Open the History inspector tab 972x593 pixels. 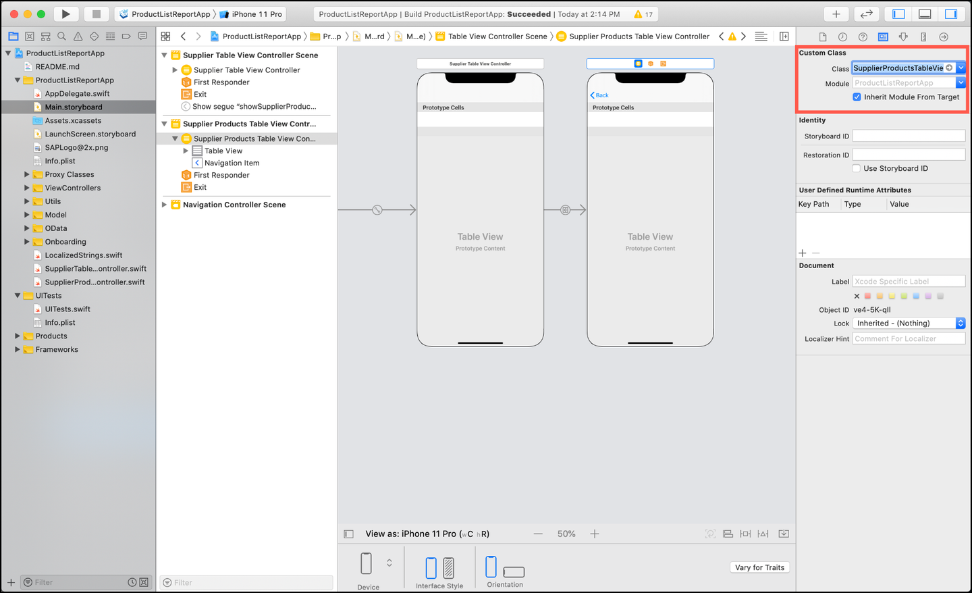(842, 36)
